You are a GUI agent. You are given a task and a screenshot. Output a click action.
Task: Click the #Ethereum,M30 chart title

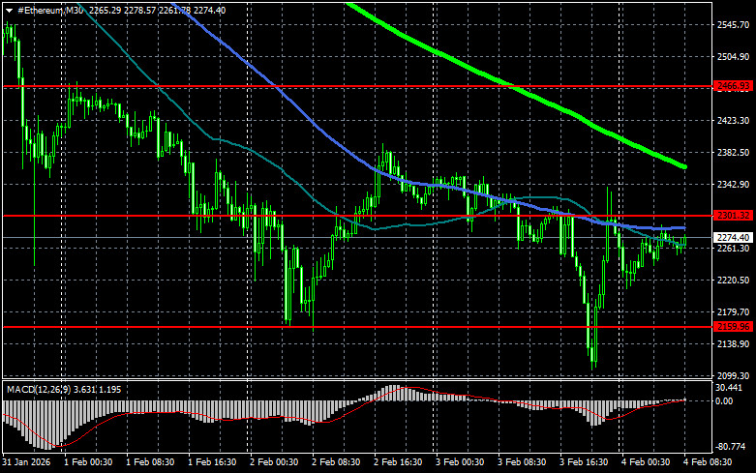click(x=50, y=10)
